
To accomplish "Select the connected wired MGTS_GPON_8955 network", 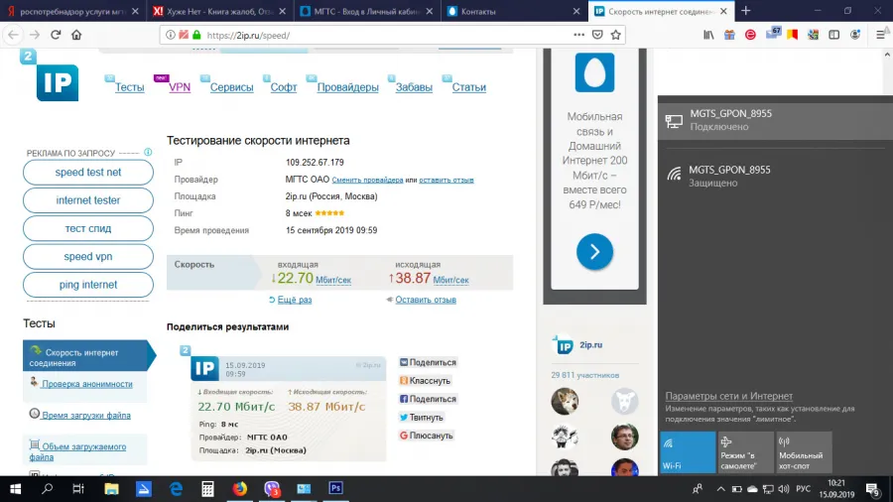I will point(775,120).
